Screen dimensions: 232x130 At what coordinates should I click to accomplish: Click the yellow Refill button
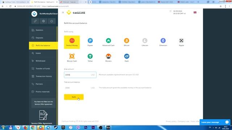pos(74,97)
